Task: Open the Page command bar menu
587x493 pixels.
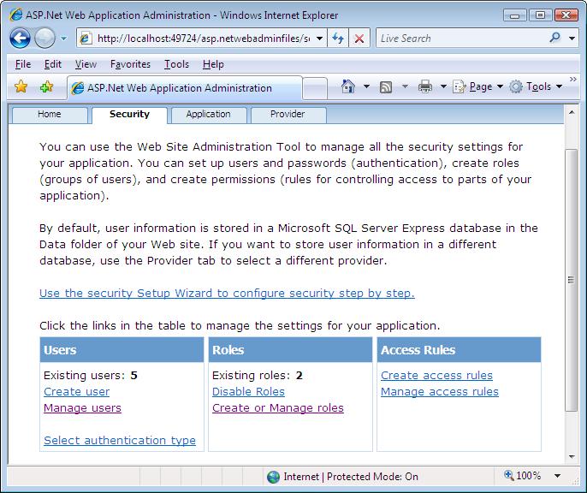Action: 477,86
